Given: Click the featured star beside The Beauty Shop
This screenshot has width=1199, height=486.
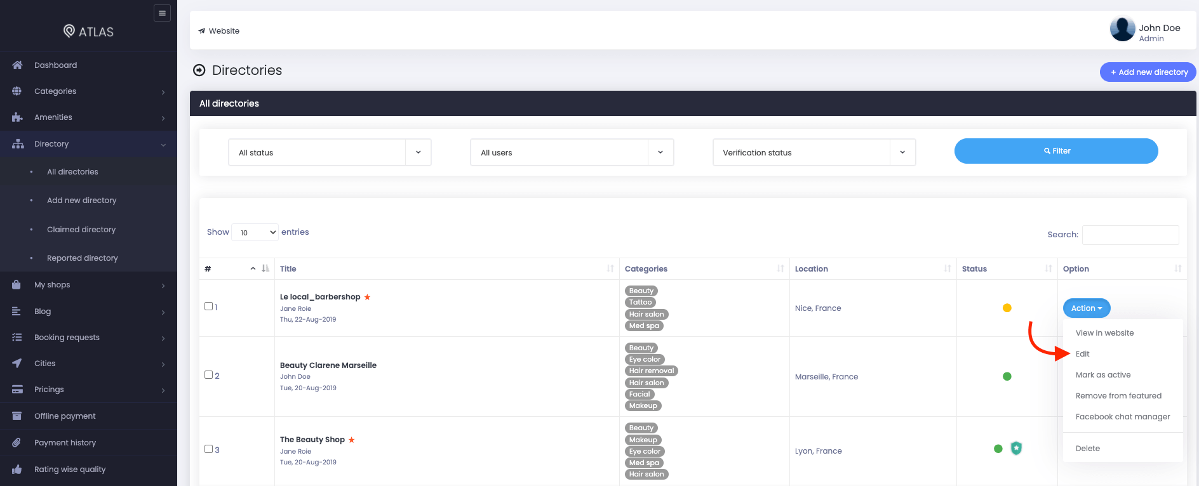Looking at the screenshot, I should pyautogui.click(x=351, y=440).
